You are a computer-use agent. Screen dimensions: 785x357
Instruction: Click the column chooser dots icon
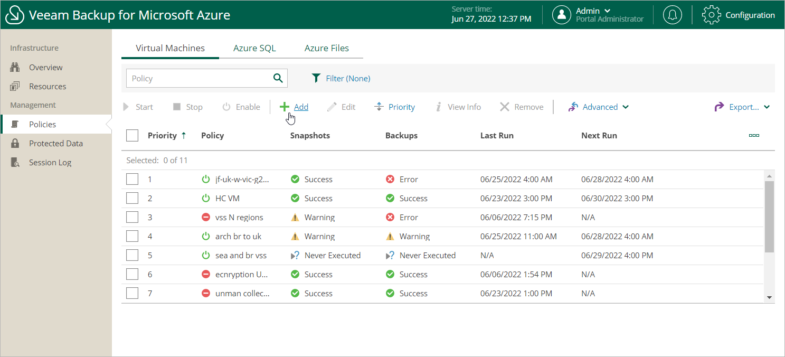click(754, 136)
